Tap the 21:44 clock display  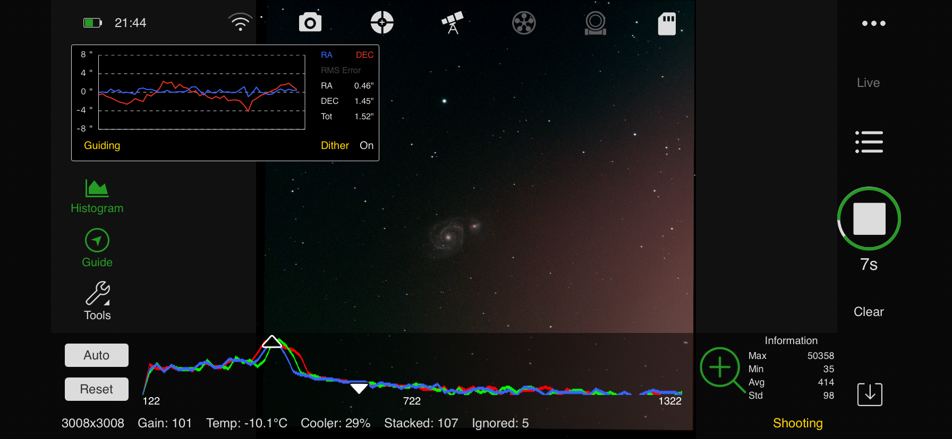[x=130, y=23]
